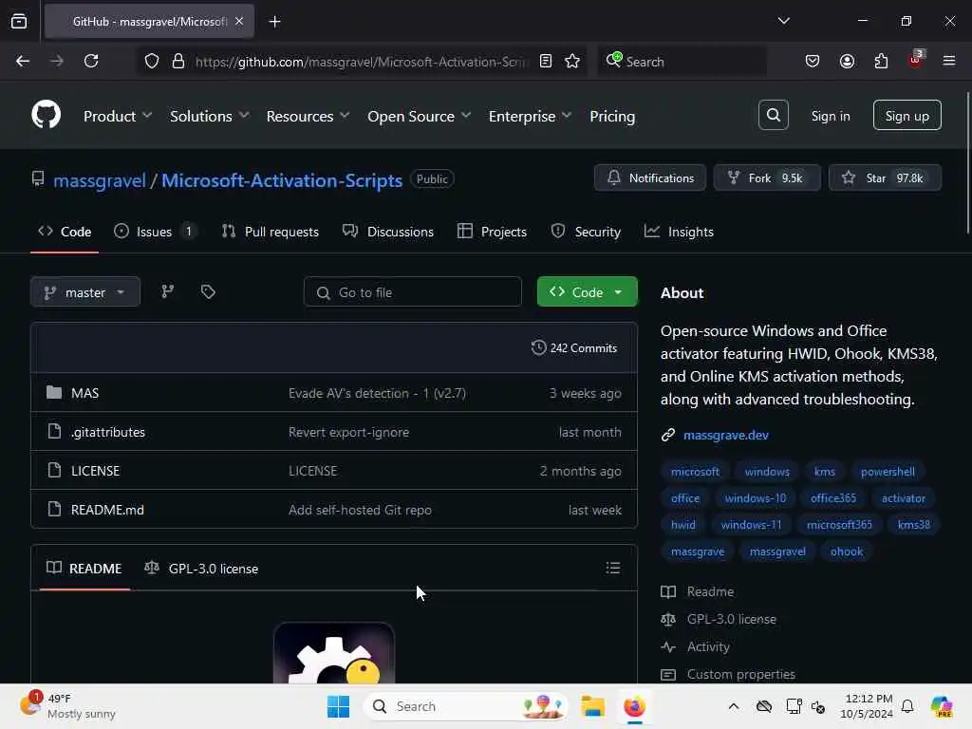Click the Firefox reload page button

click(x=91, y=61)
